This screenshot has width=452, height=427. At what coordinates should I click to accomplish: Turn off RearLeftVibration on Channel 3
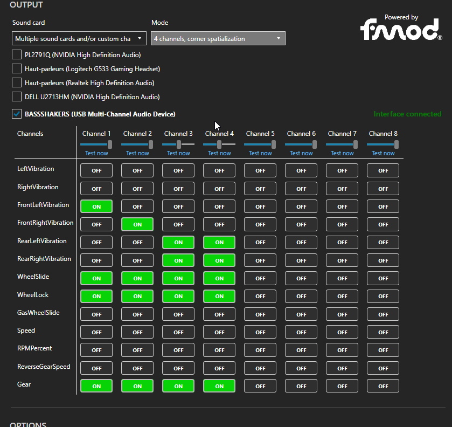[178, 243]
